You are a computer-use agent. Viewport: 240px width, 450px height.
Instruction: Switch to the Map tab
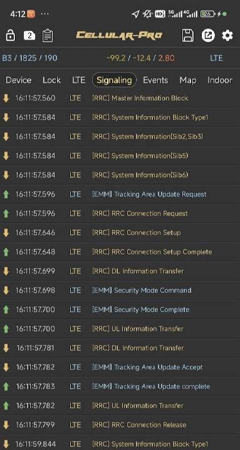point(188,80)
